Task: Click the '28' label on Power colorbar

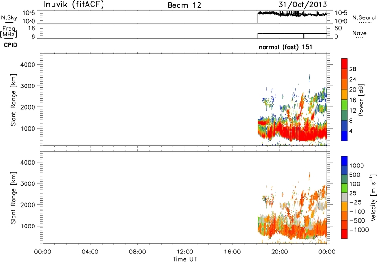Action: [x=352, y=69]
